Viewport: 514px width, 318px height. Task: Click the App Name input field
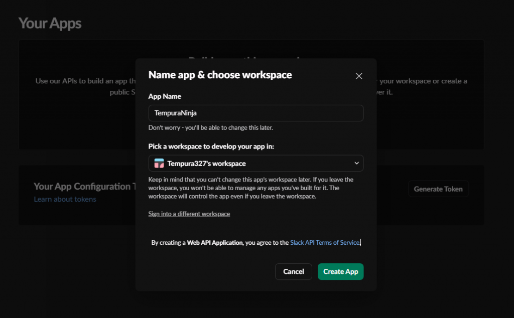click(x=255, y=113)
